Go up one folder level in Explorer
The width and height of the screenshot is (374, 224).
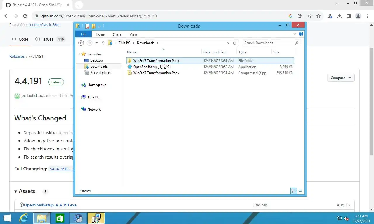pos(103,43)
